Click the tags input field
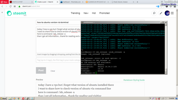The width and height of the screenshot is (178, 100). 58,60
